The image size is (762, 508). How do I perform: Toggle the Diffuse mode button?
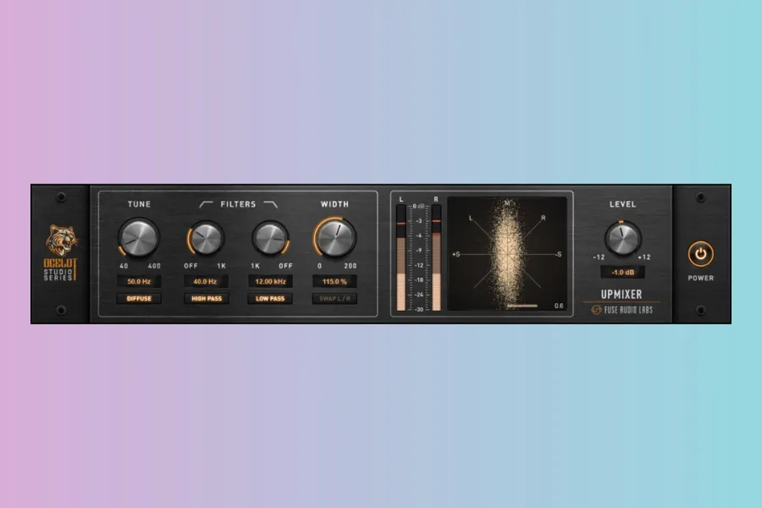coord(139,299)
